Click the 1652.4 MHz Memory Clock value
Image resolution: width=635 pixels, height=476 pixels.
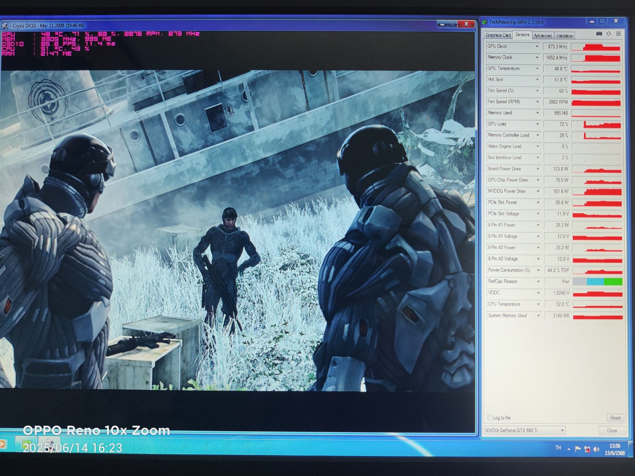point(556,58)
